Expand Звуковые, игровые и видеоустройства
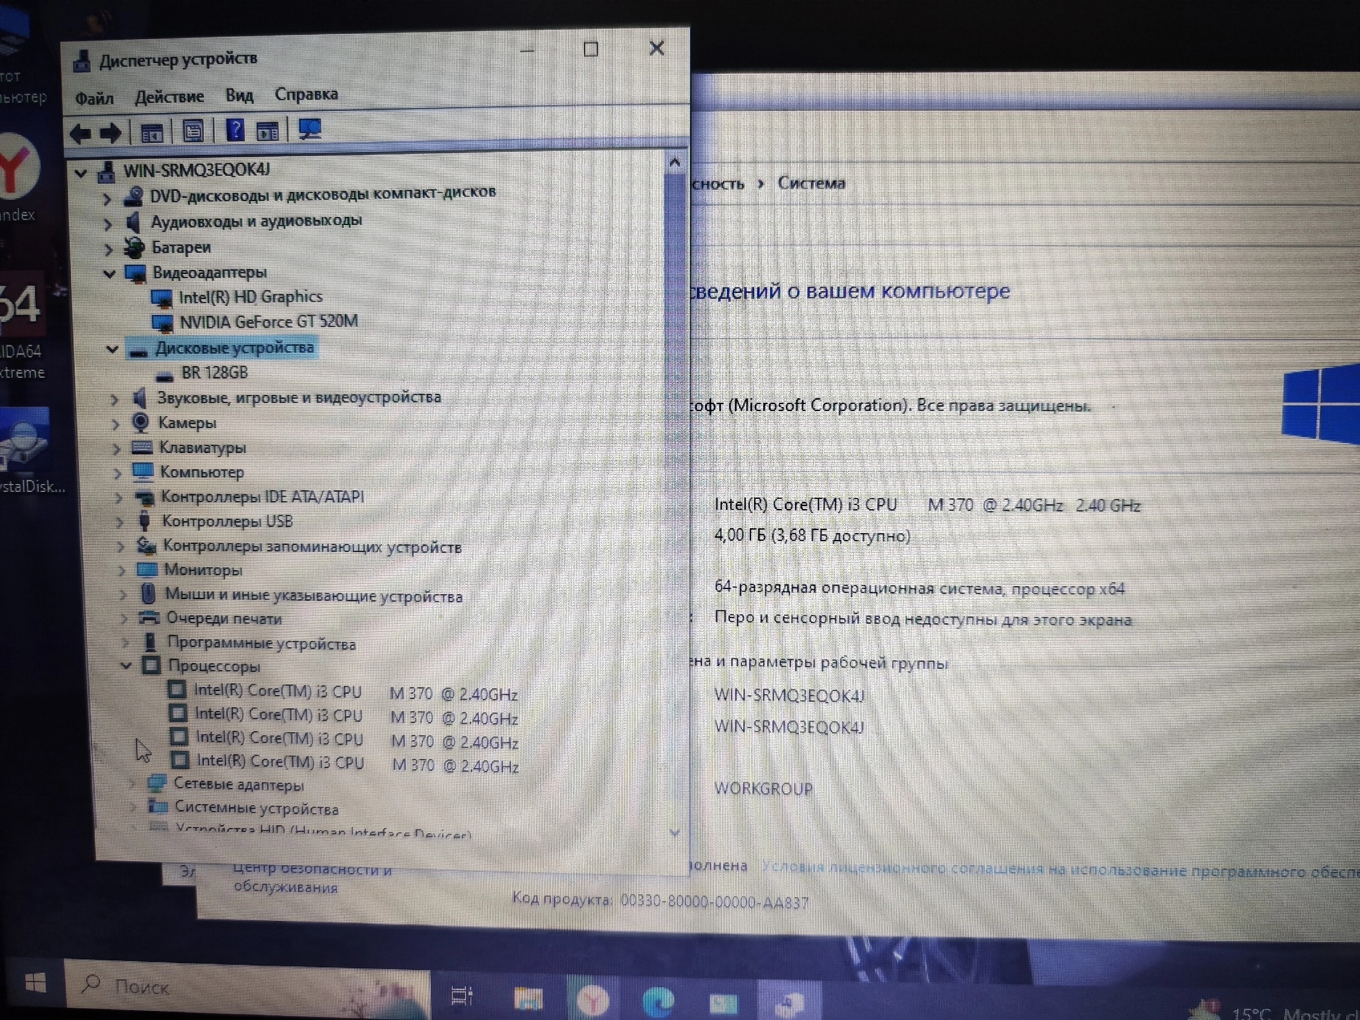 coord(114,399)
